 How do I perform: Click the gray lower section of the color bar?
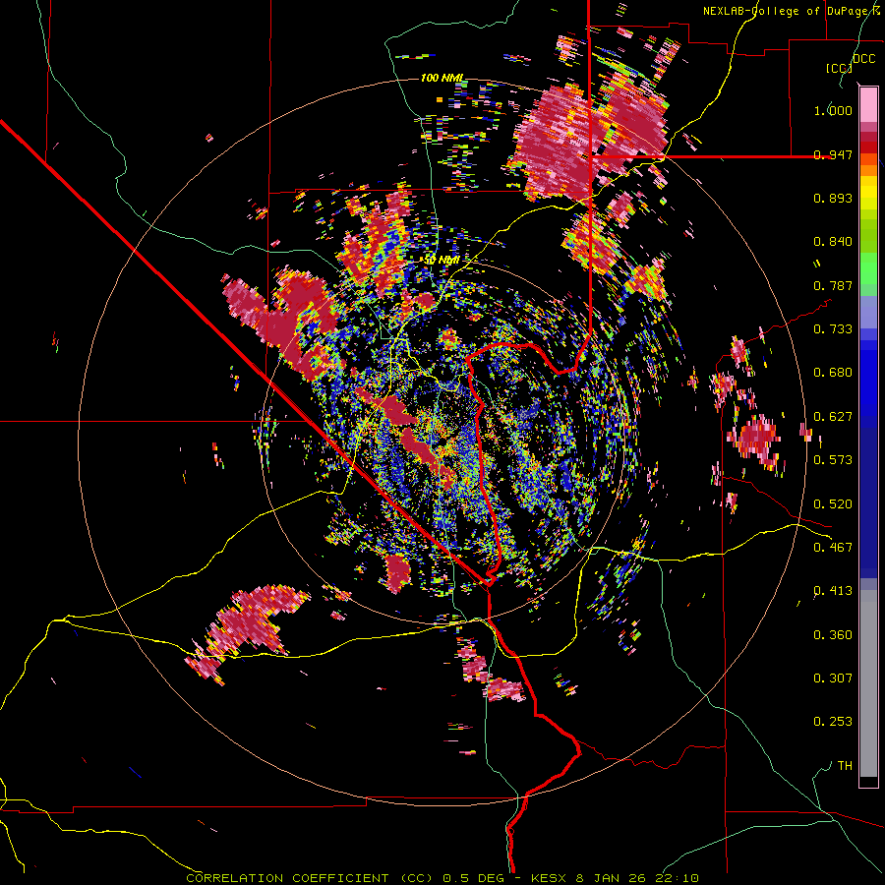point(868,683)
